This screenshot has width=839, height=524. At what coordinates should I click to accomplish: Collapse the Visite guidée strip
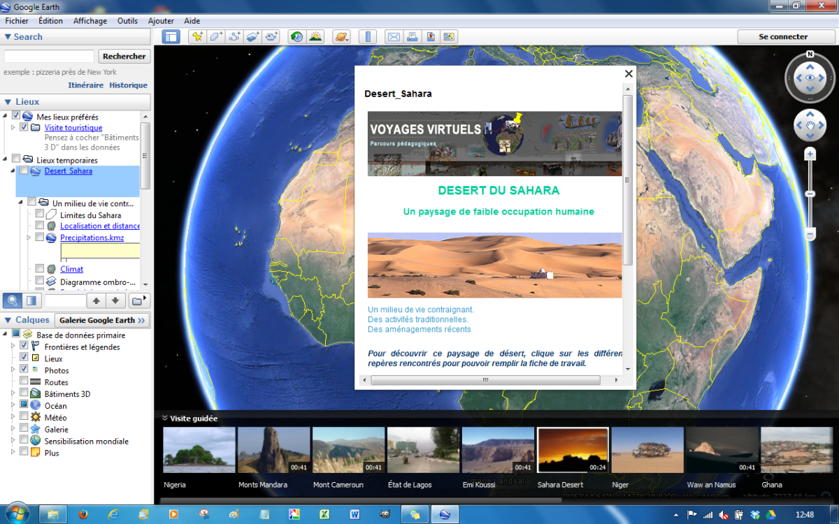(165, 419)
